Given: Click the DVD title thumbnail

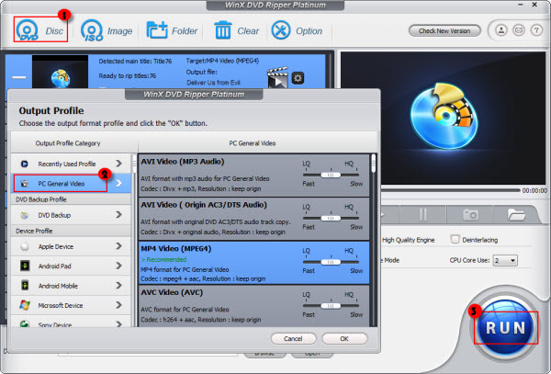Looking at the screenshot, I should point(60,72).
